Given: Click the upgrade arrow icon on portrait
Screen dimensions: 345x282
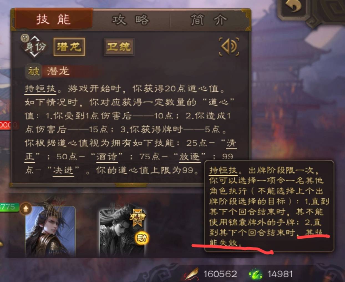Looking at the screenshot, I should click(x=26, y=208).
